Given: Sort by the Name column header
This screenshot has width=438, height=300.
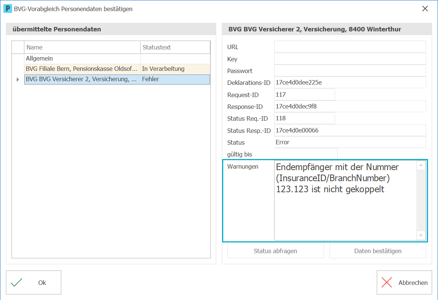Looking at the screenshot, I should pyautogui.click(x=82, y=47).
